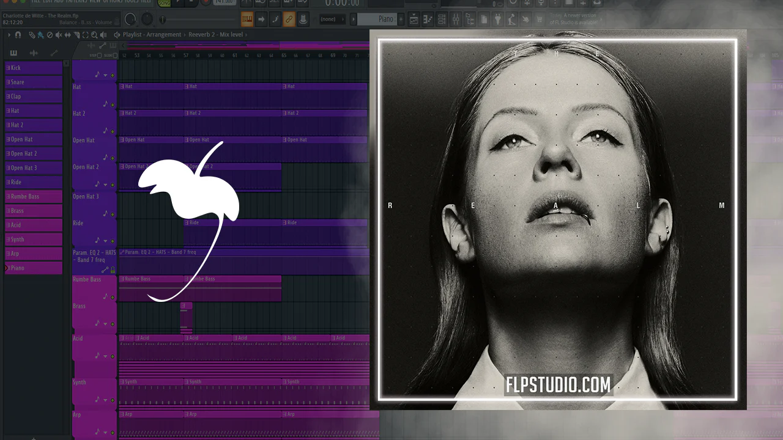This screenshot has width=783, height=440.
Task: Toggle the STEP checkbox in playlist header
Action: pos(100,56)
